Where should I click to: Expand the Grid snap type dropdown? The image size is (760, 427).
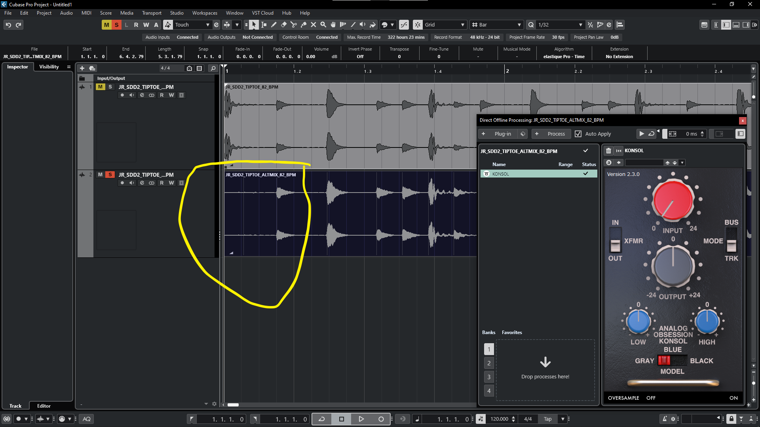click(x=462, y=25)
